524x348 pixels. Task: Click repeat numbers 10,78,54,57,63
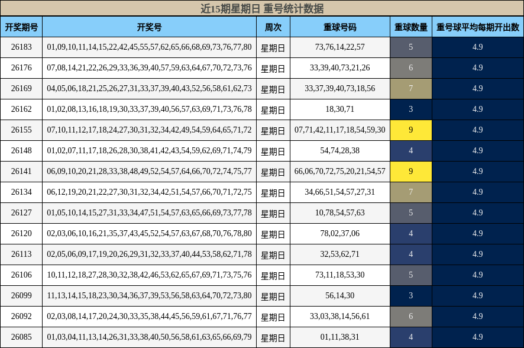(x=340, y=213)
